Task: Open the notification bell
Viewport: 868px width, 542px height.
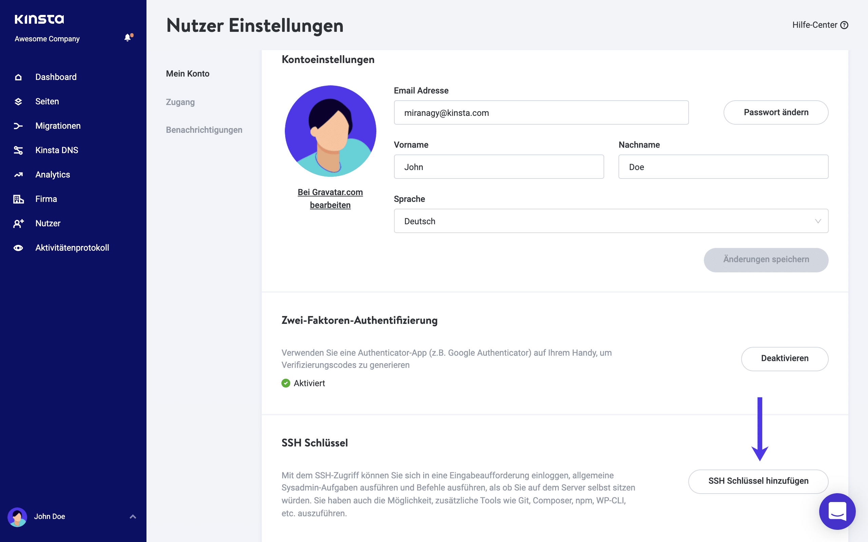Action: click(x=127, y=37)
